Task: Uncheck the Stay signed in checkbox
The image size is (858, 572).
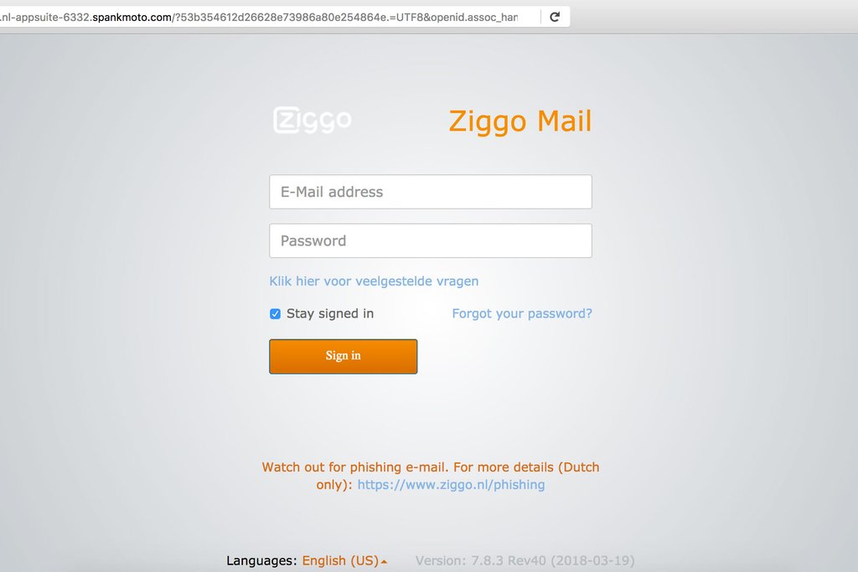Action: click(x=275, y=314)
